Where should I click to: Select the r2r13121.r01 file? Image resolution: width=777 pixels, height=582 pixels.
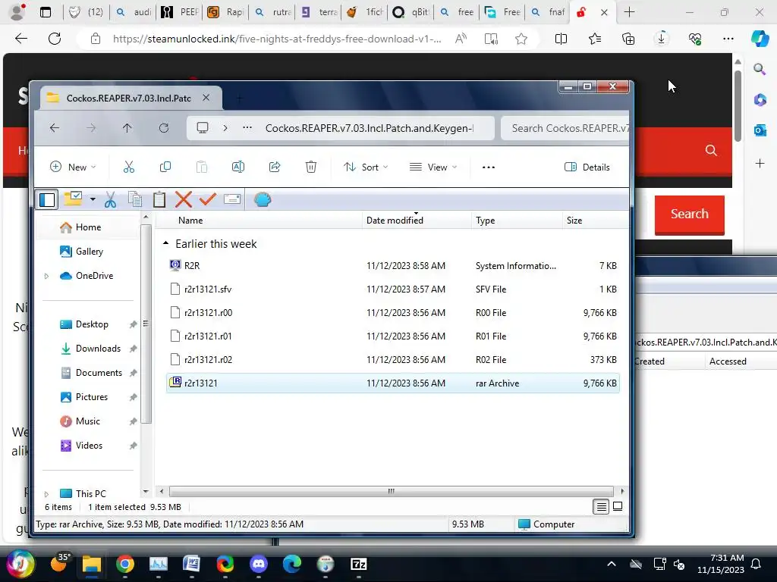[x=392, y=336]
